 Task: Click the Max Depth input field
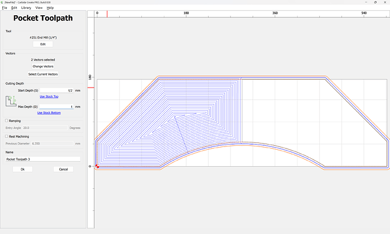click(57, 106)
